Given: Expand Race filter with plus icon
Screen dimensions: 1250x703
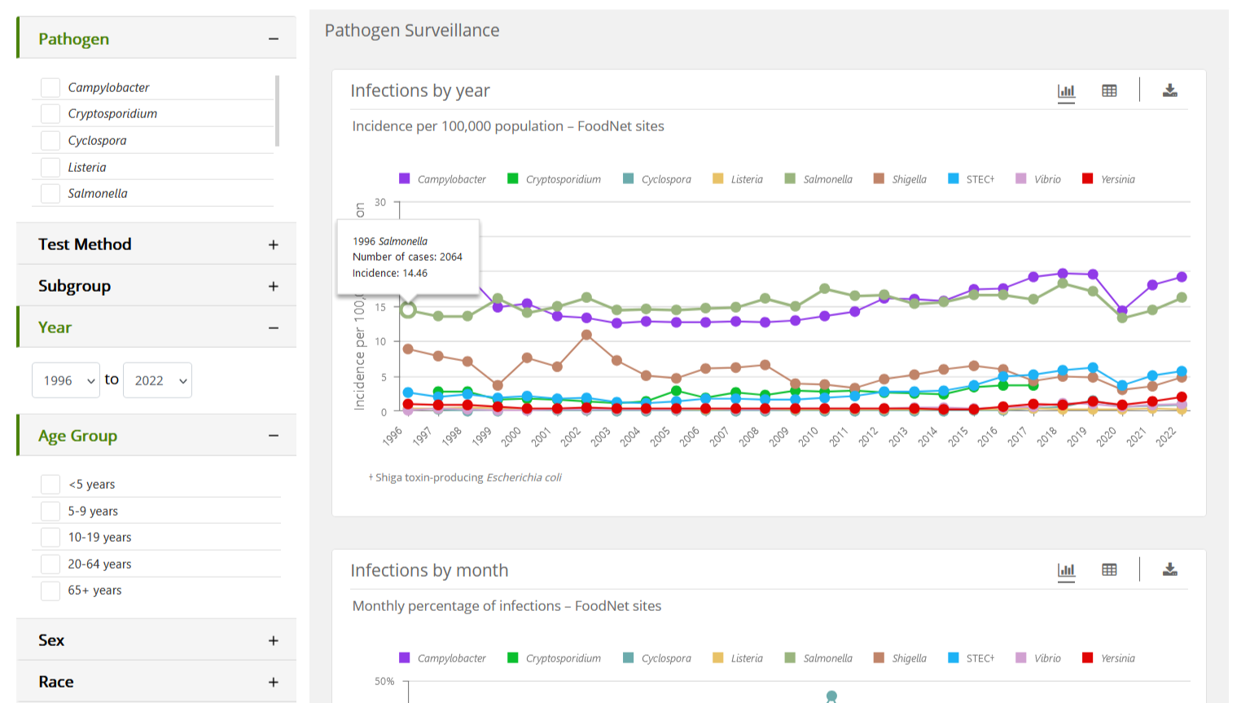Looking at the screenshot, I should point(274,682).
